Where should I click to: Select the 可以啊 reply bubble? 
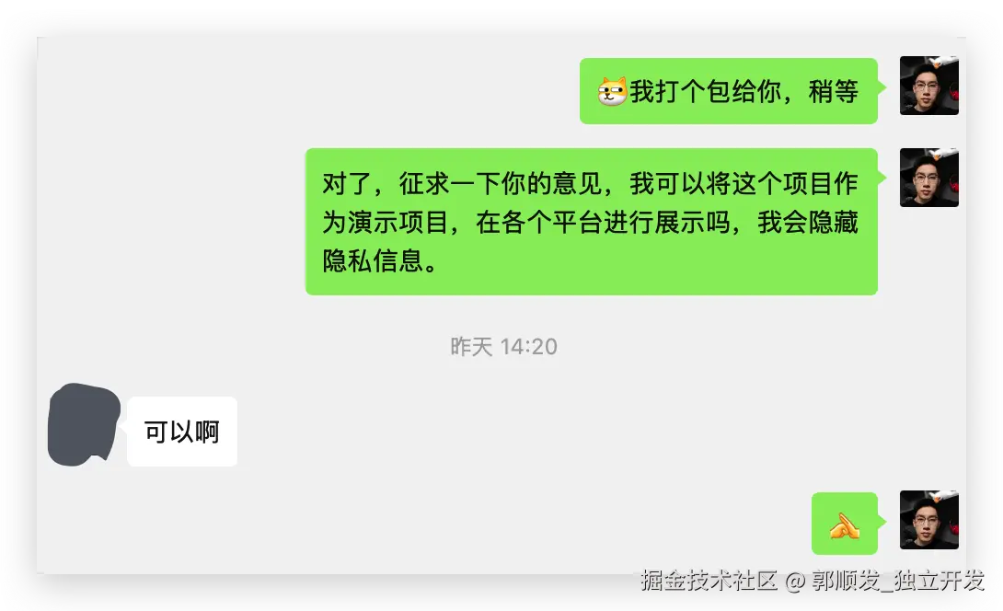182,432
